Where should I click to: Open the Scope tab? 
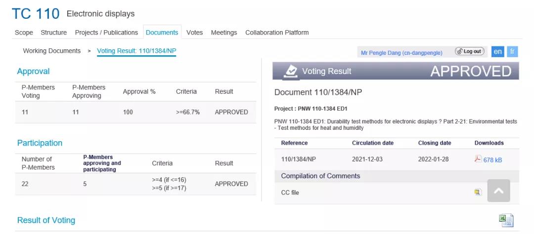click(x=24, y=33)
